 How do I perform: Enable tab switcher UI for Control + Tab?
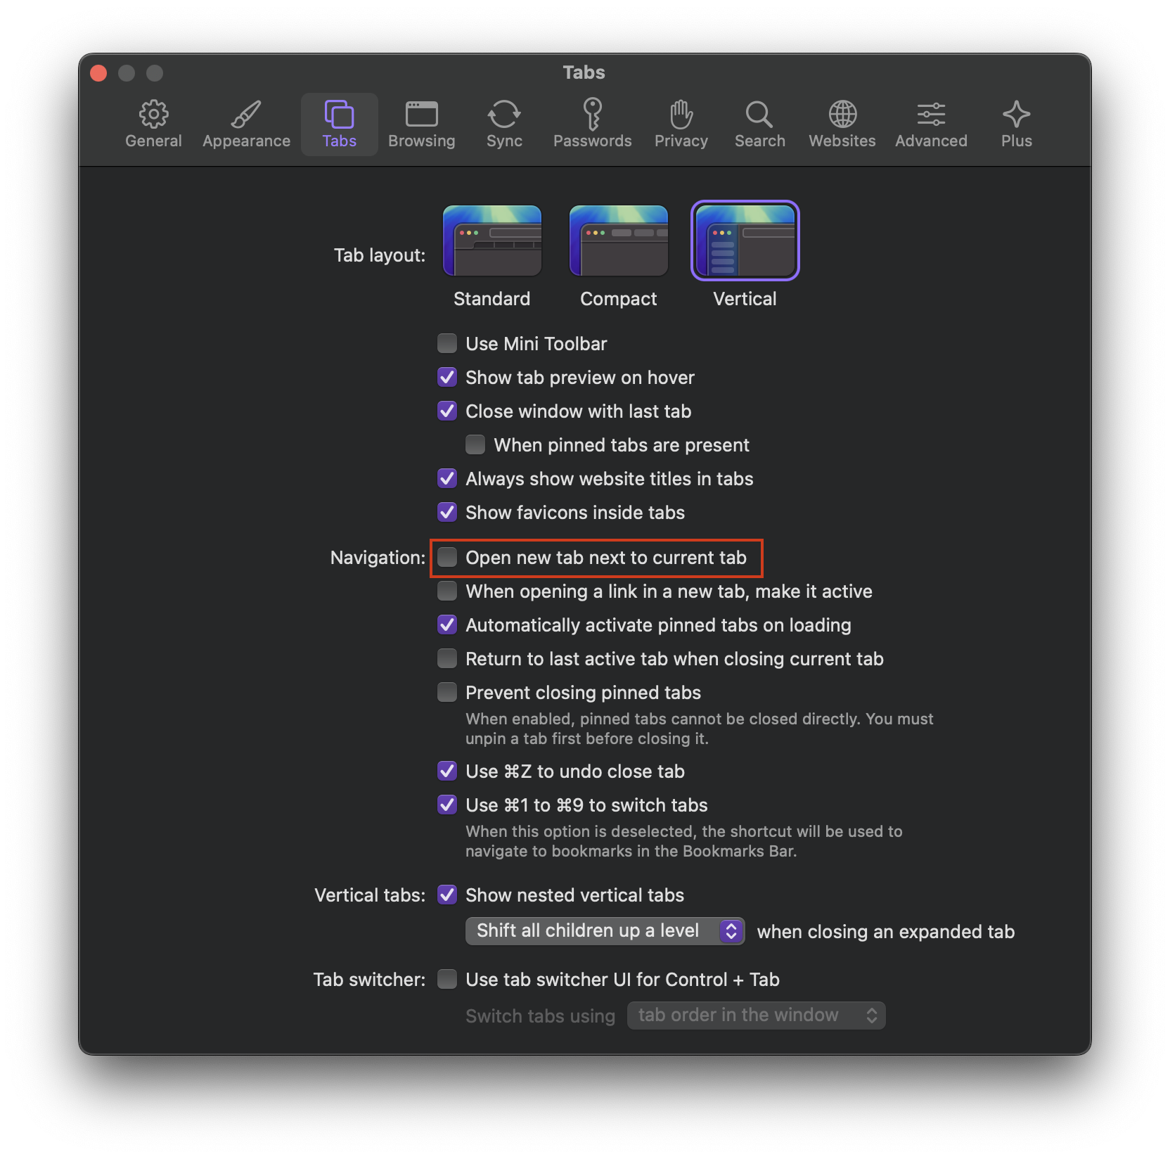click(x=447, y=980)
